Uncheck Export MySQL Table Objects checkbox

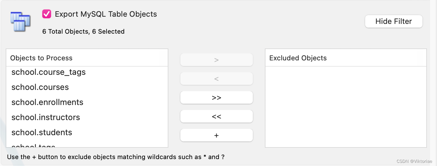47,14
